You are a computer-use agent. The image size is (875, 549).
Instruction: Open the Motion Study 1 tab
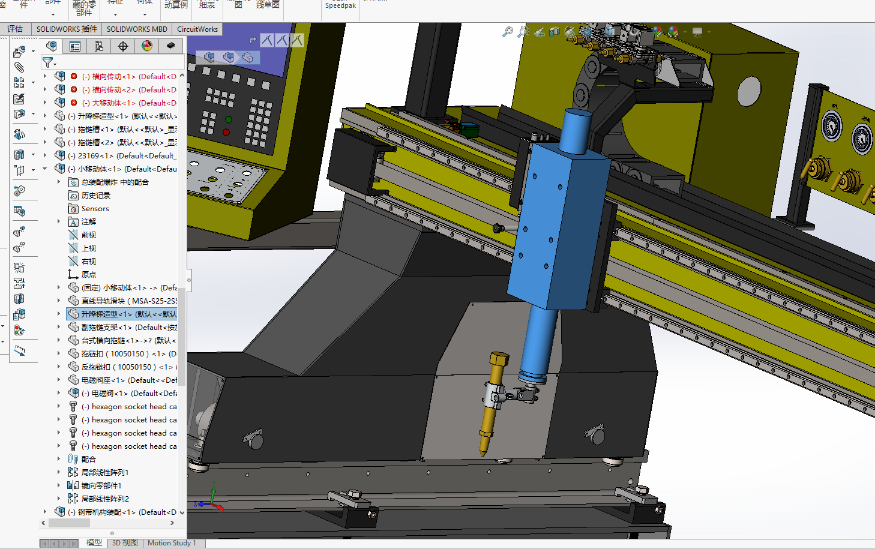tap(172, 543)
